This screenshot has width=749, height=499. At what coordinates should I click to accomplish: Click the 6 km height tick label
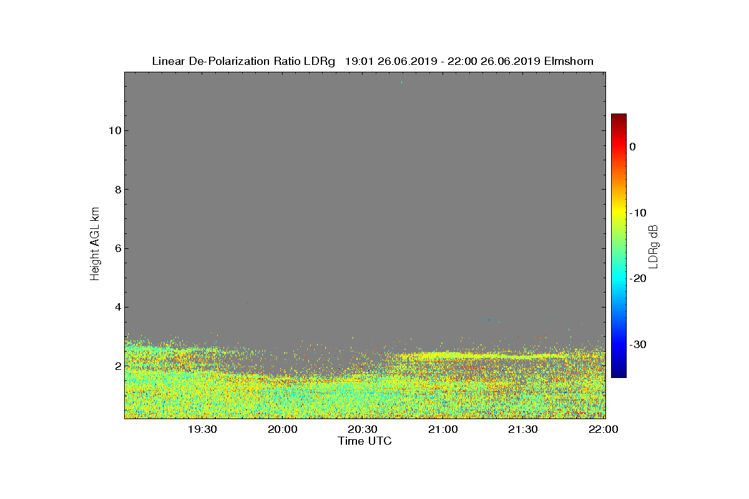(117, 248)
